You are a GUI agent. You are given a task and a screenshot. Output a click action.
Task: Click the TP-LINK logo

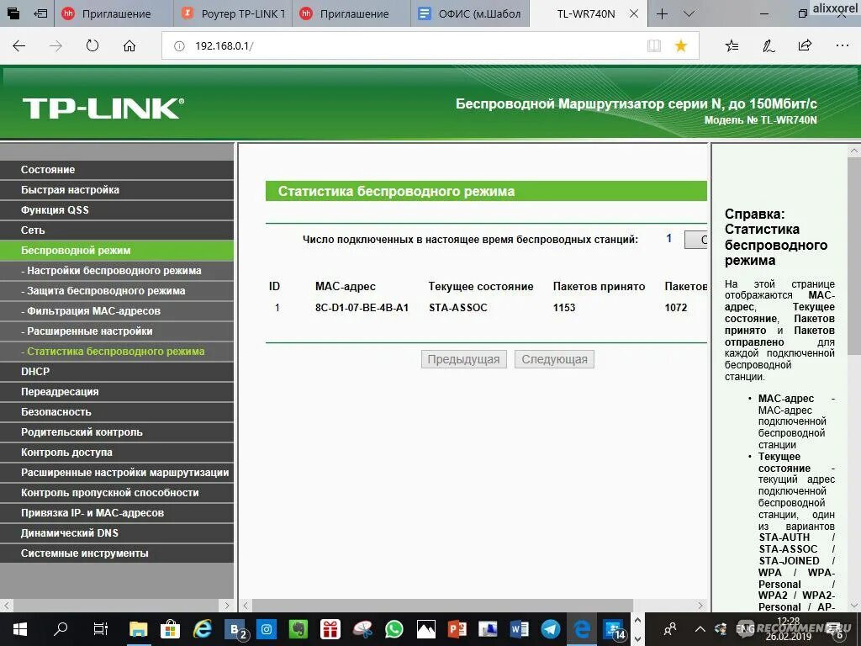[103, 109]
